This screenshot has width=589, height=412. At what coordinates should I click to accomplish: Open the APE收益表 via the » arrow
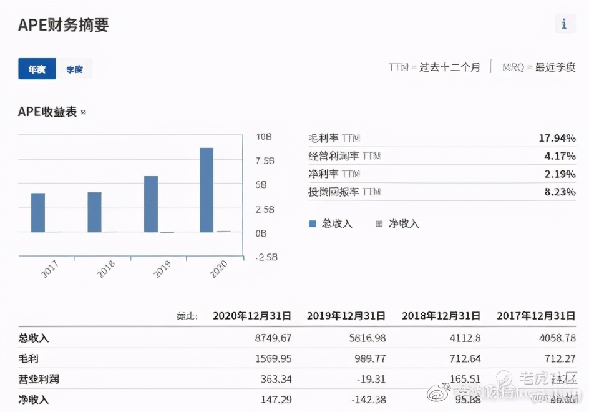(82, 112)
